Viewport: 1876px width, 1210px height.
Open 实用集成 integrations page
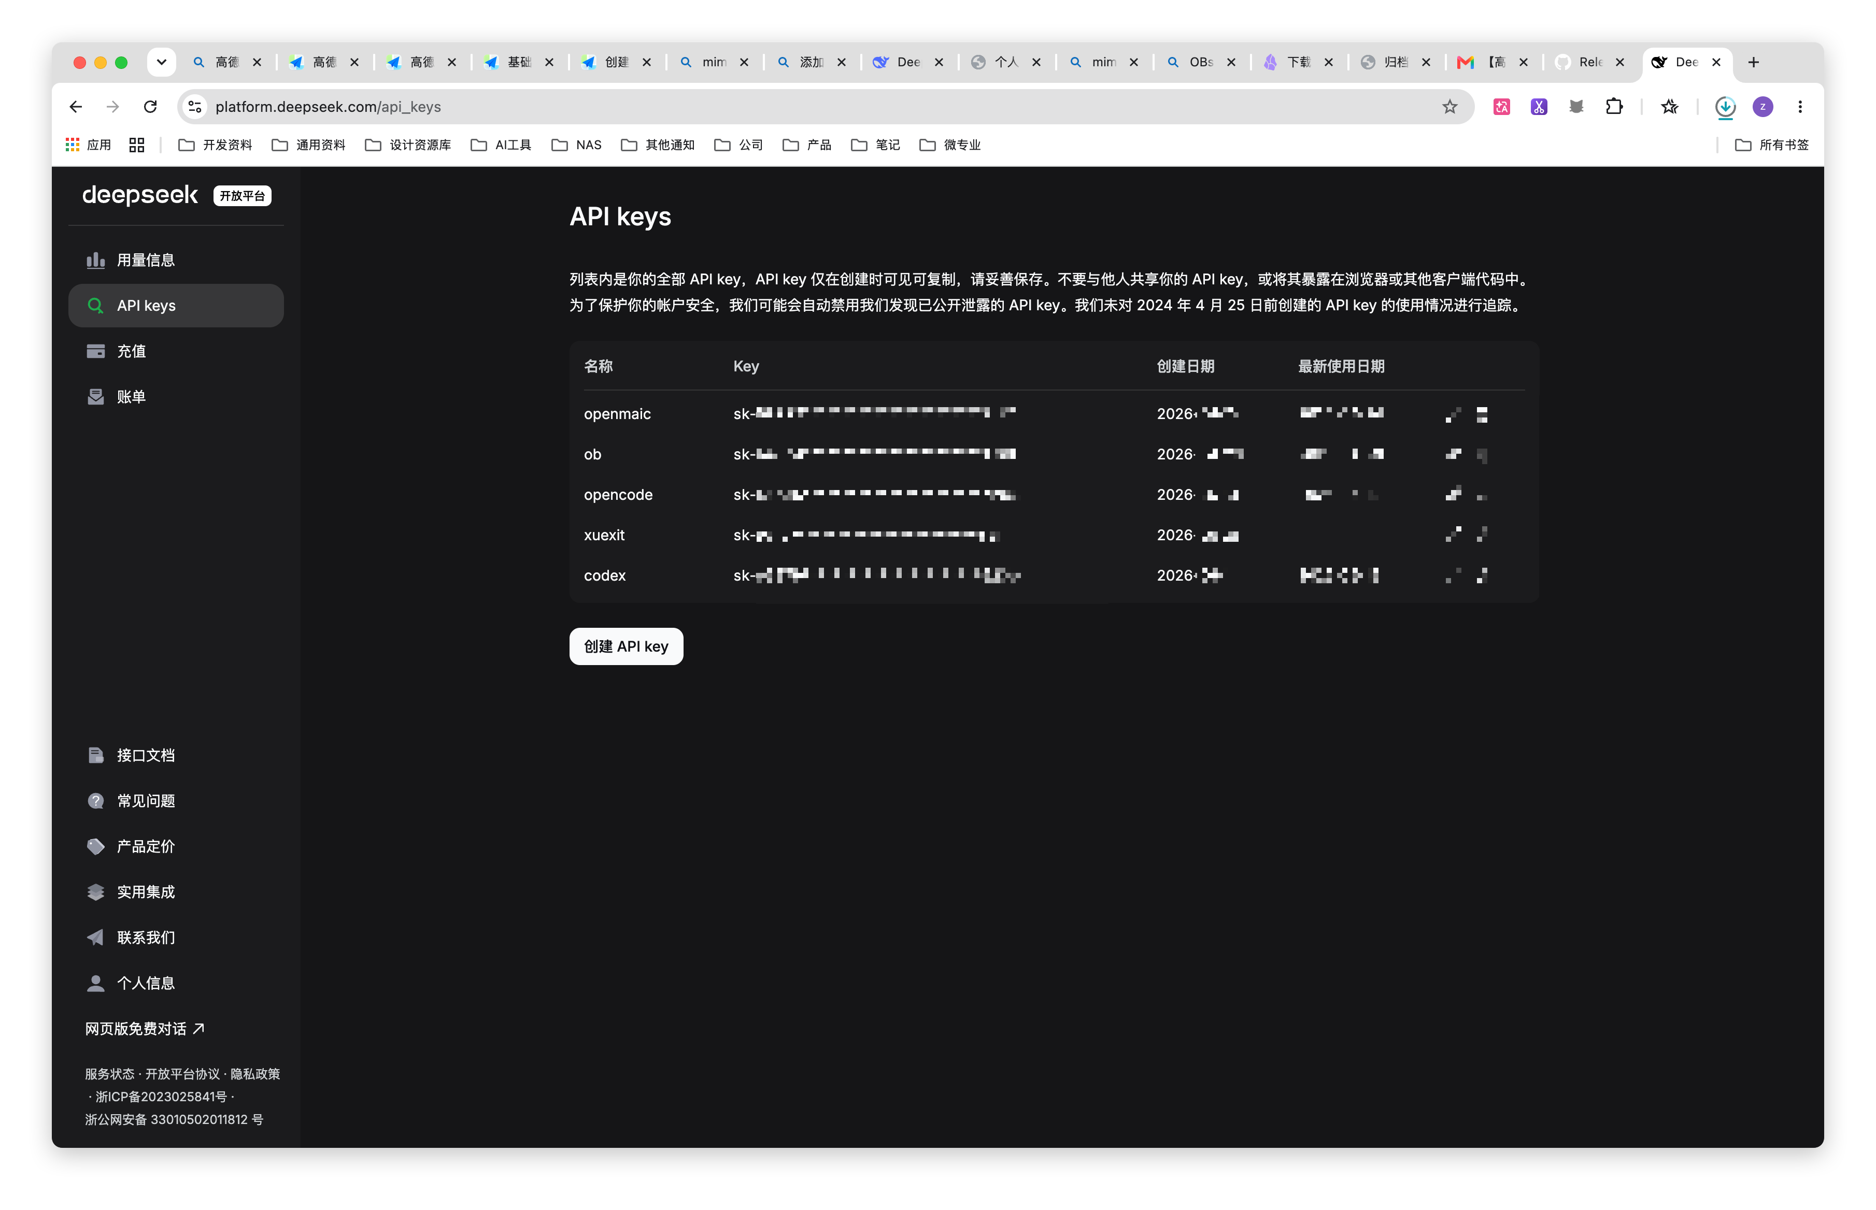click(176, 892)
